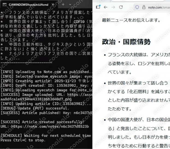Click the terminal URL https://note.com/notes/n6c3437d8523b

tap(50, 126)
